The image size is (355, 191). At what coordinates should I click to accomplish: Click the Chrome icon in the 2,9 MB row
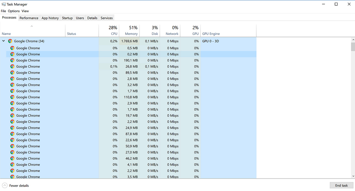[12, 103]
